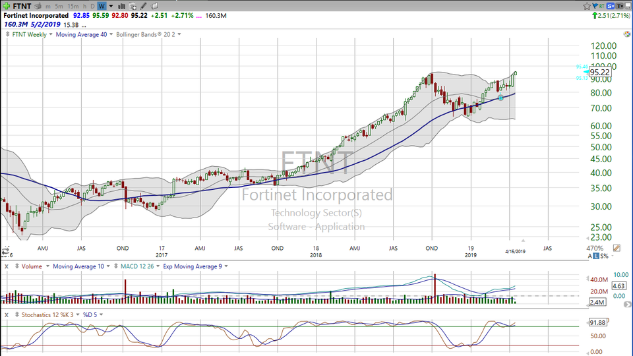Open the scale edit pencil icon
Image resolution: width=633 pixels, height=356 pixels.
(x=617, y=248)
